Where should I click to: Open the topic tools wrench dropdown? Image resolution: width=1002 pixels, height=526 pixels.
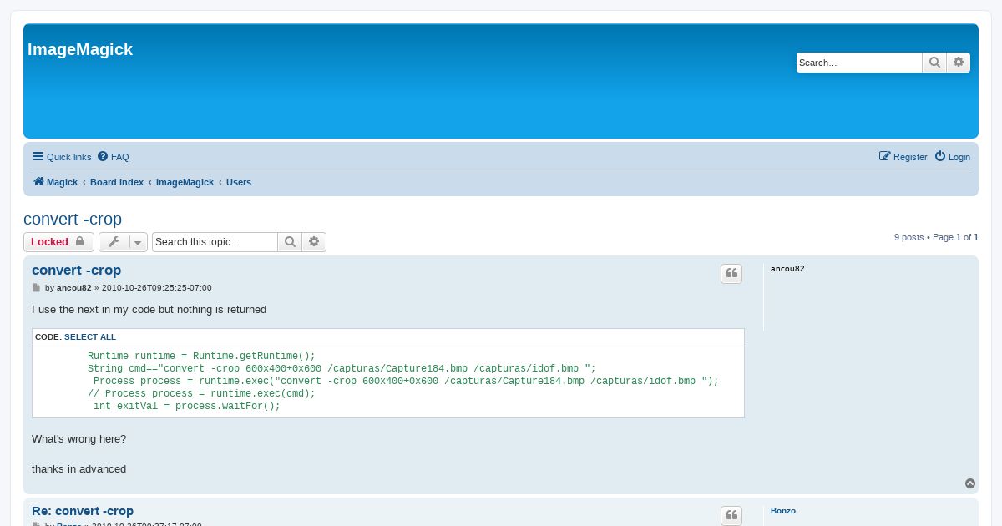tap(123, 242)
